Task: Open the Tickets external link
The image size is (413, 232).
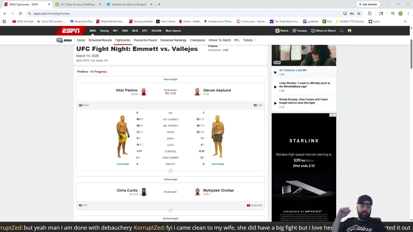Action: click(x=249, y=40)
